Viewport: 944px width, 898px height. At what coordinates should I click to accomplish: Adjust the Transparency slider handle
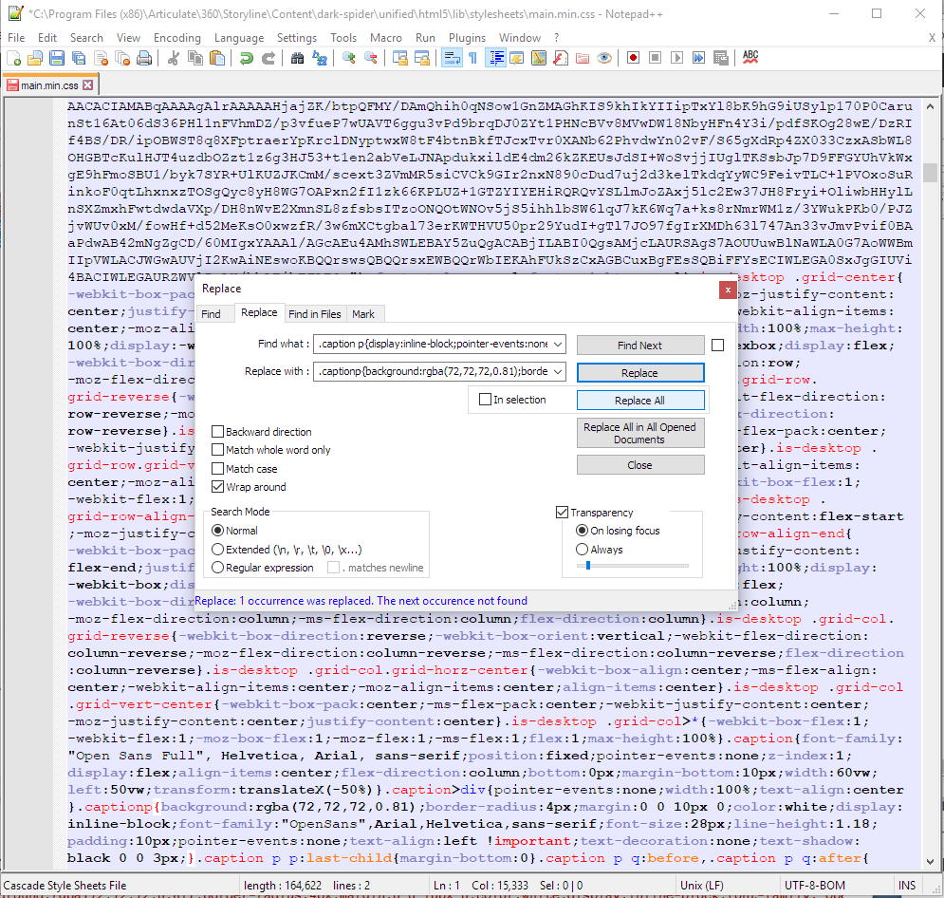pos(588,566)
